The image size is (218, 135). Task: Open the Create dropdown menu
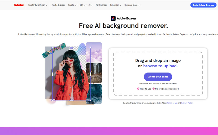point(72,5)
